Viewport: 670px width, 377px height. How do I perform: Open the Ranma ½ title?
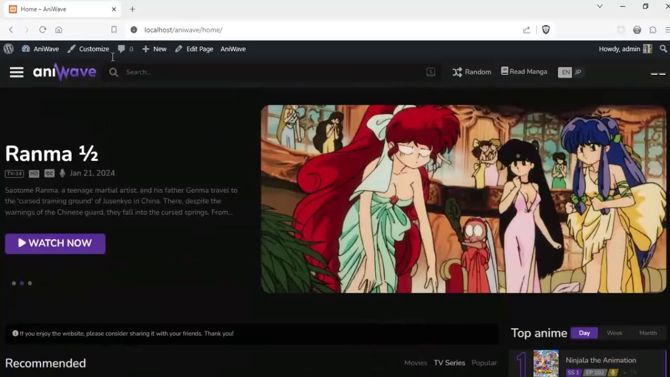(52, 154)
